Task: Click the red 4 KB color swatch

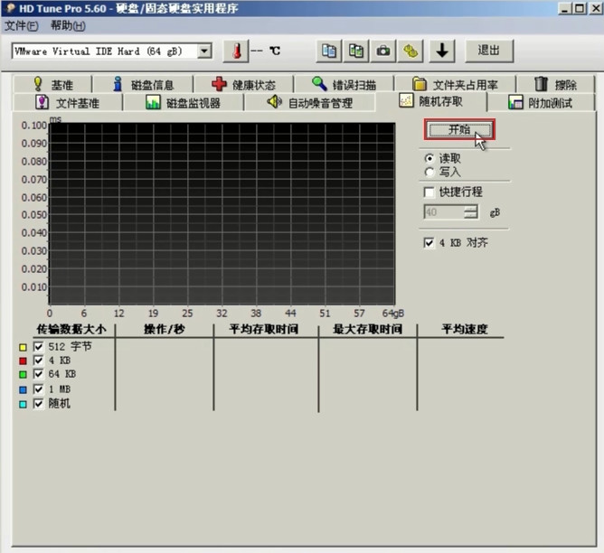Action: coord(23,361)
